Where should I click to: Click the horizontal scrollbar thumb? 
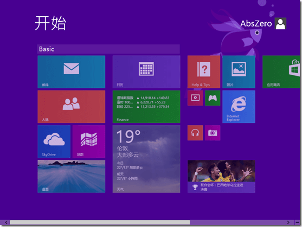click(x=100, y=222)
